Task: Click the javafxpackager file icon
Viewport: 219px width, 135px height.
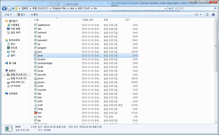Action: pos(36,63)
